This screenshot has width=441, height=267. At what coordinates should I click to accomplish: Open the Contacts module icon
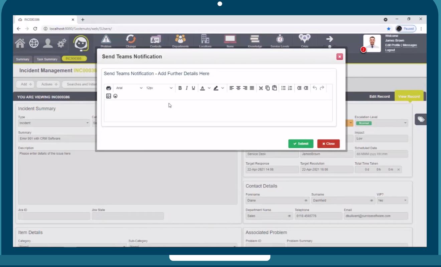[155, 41]
